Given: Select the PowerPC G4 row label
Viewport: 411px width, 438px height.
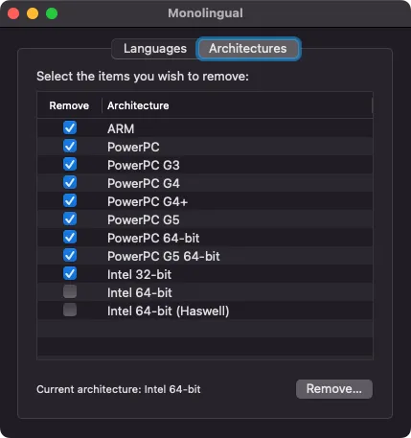Looking at the screenshot, I should (144, 183).
